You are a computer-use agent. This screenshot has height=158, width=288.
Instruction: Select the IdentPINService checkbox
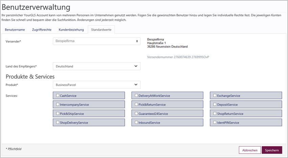215,123
